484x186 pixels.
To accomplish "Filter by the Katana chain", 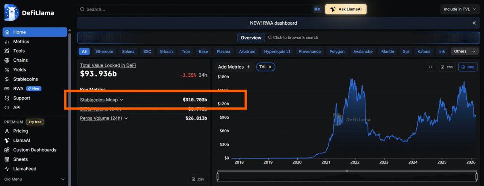I will (424, 52).
